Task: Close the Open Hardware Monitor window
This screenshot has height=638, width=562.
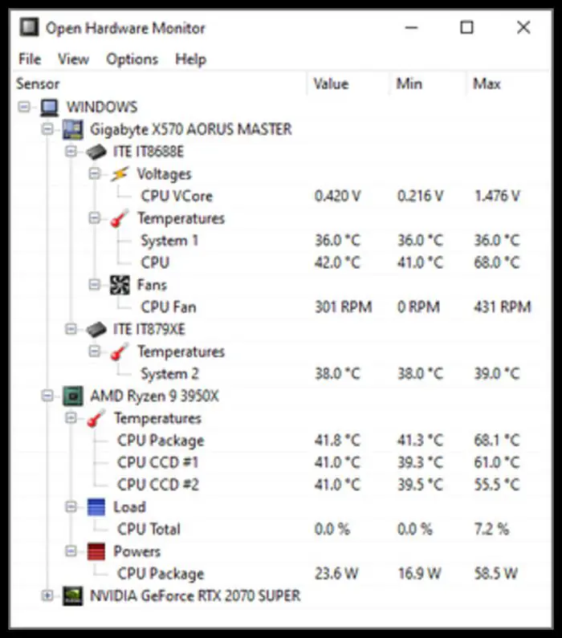Action: 523,27
